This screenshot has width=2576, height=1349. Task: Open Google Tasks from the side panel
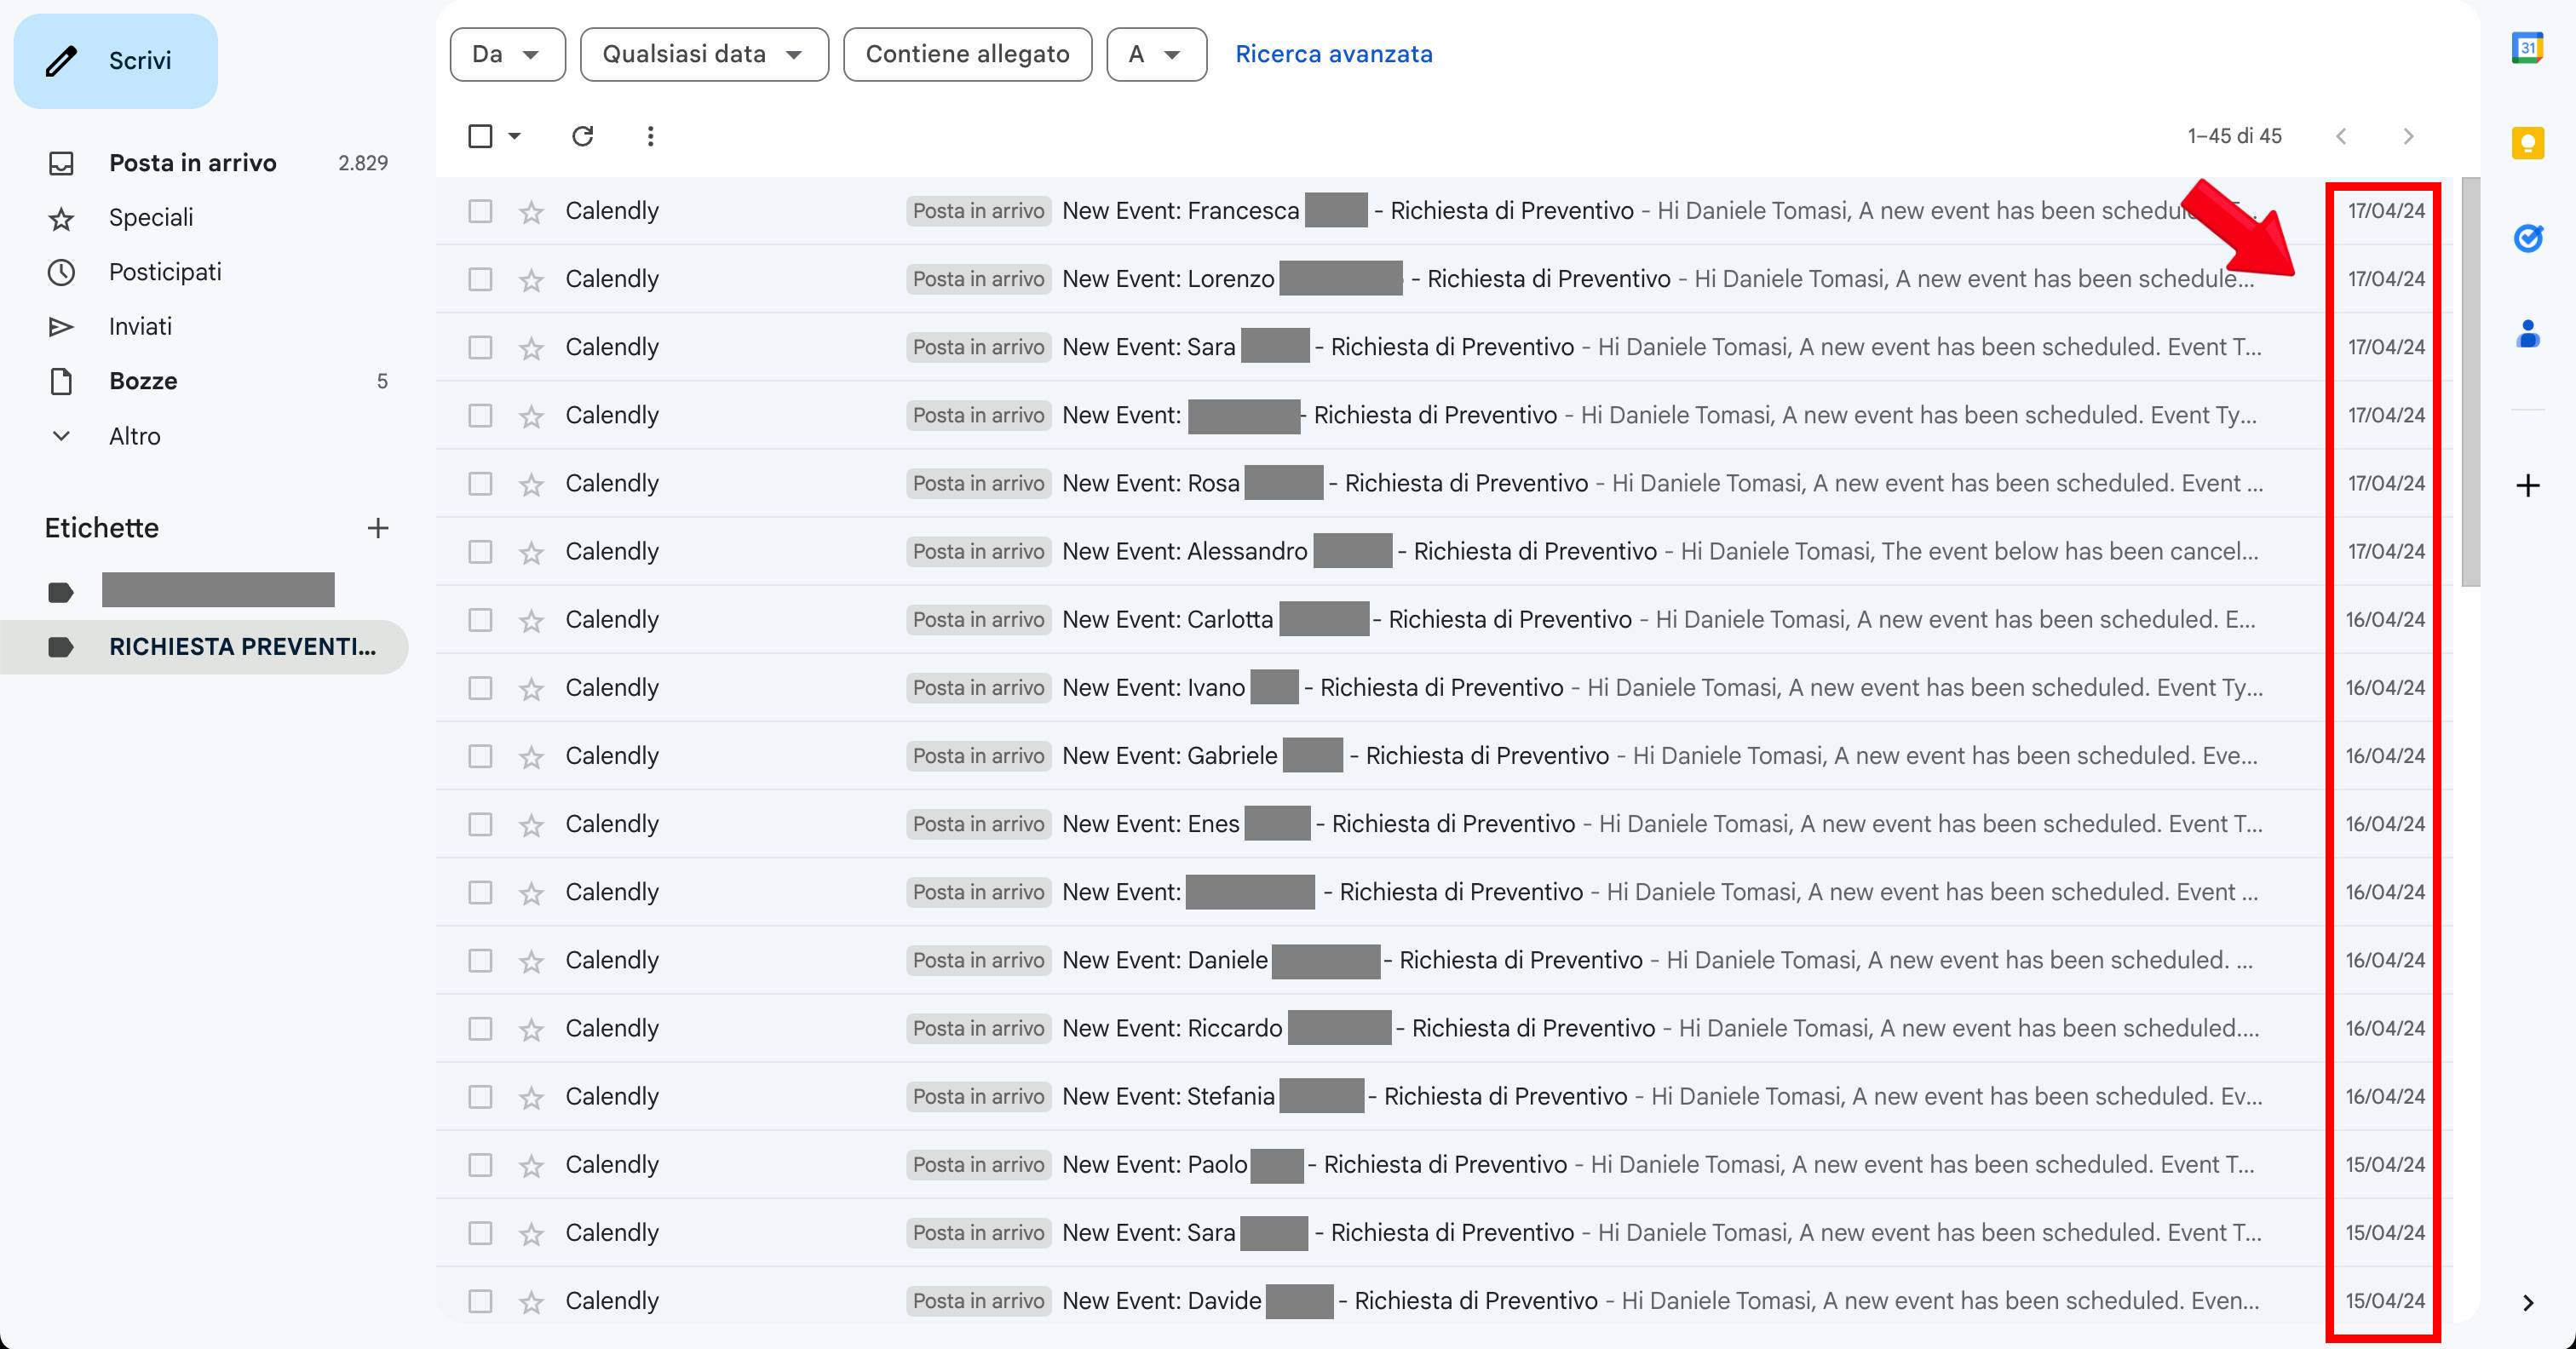2528,238
